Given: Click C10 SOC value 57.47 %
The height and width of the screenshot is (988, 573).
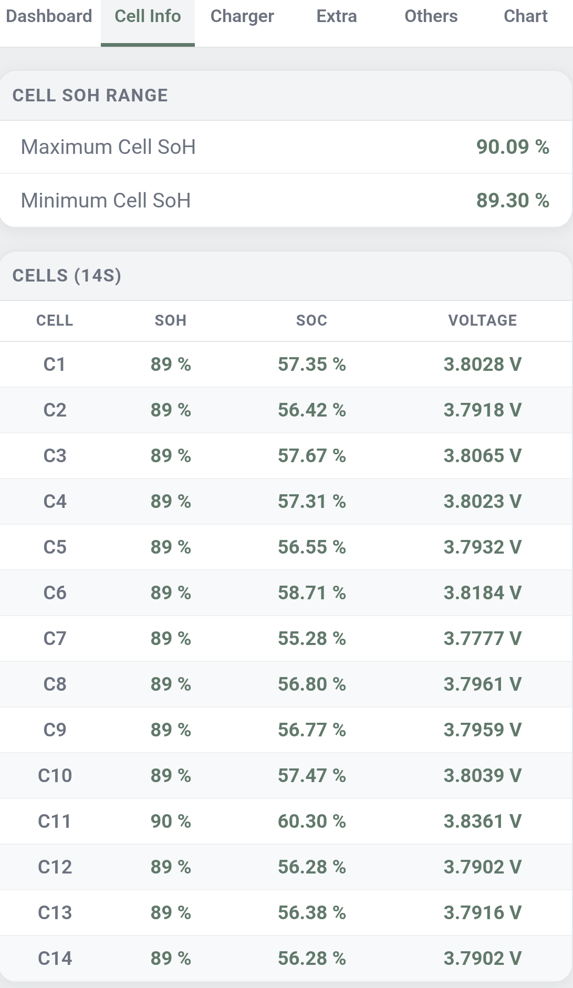Looking at the screenshot, I should [312, 776].
